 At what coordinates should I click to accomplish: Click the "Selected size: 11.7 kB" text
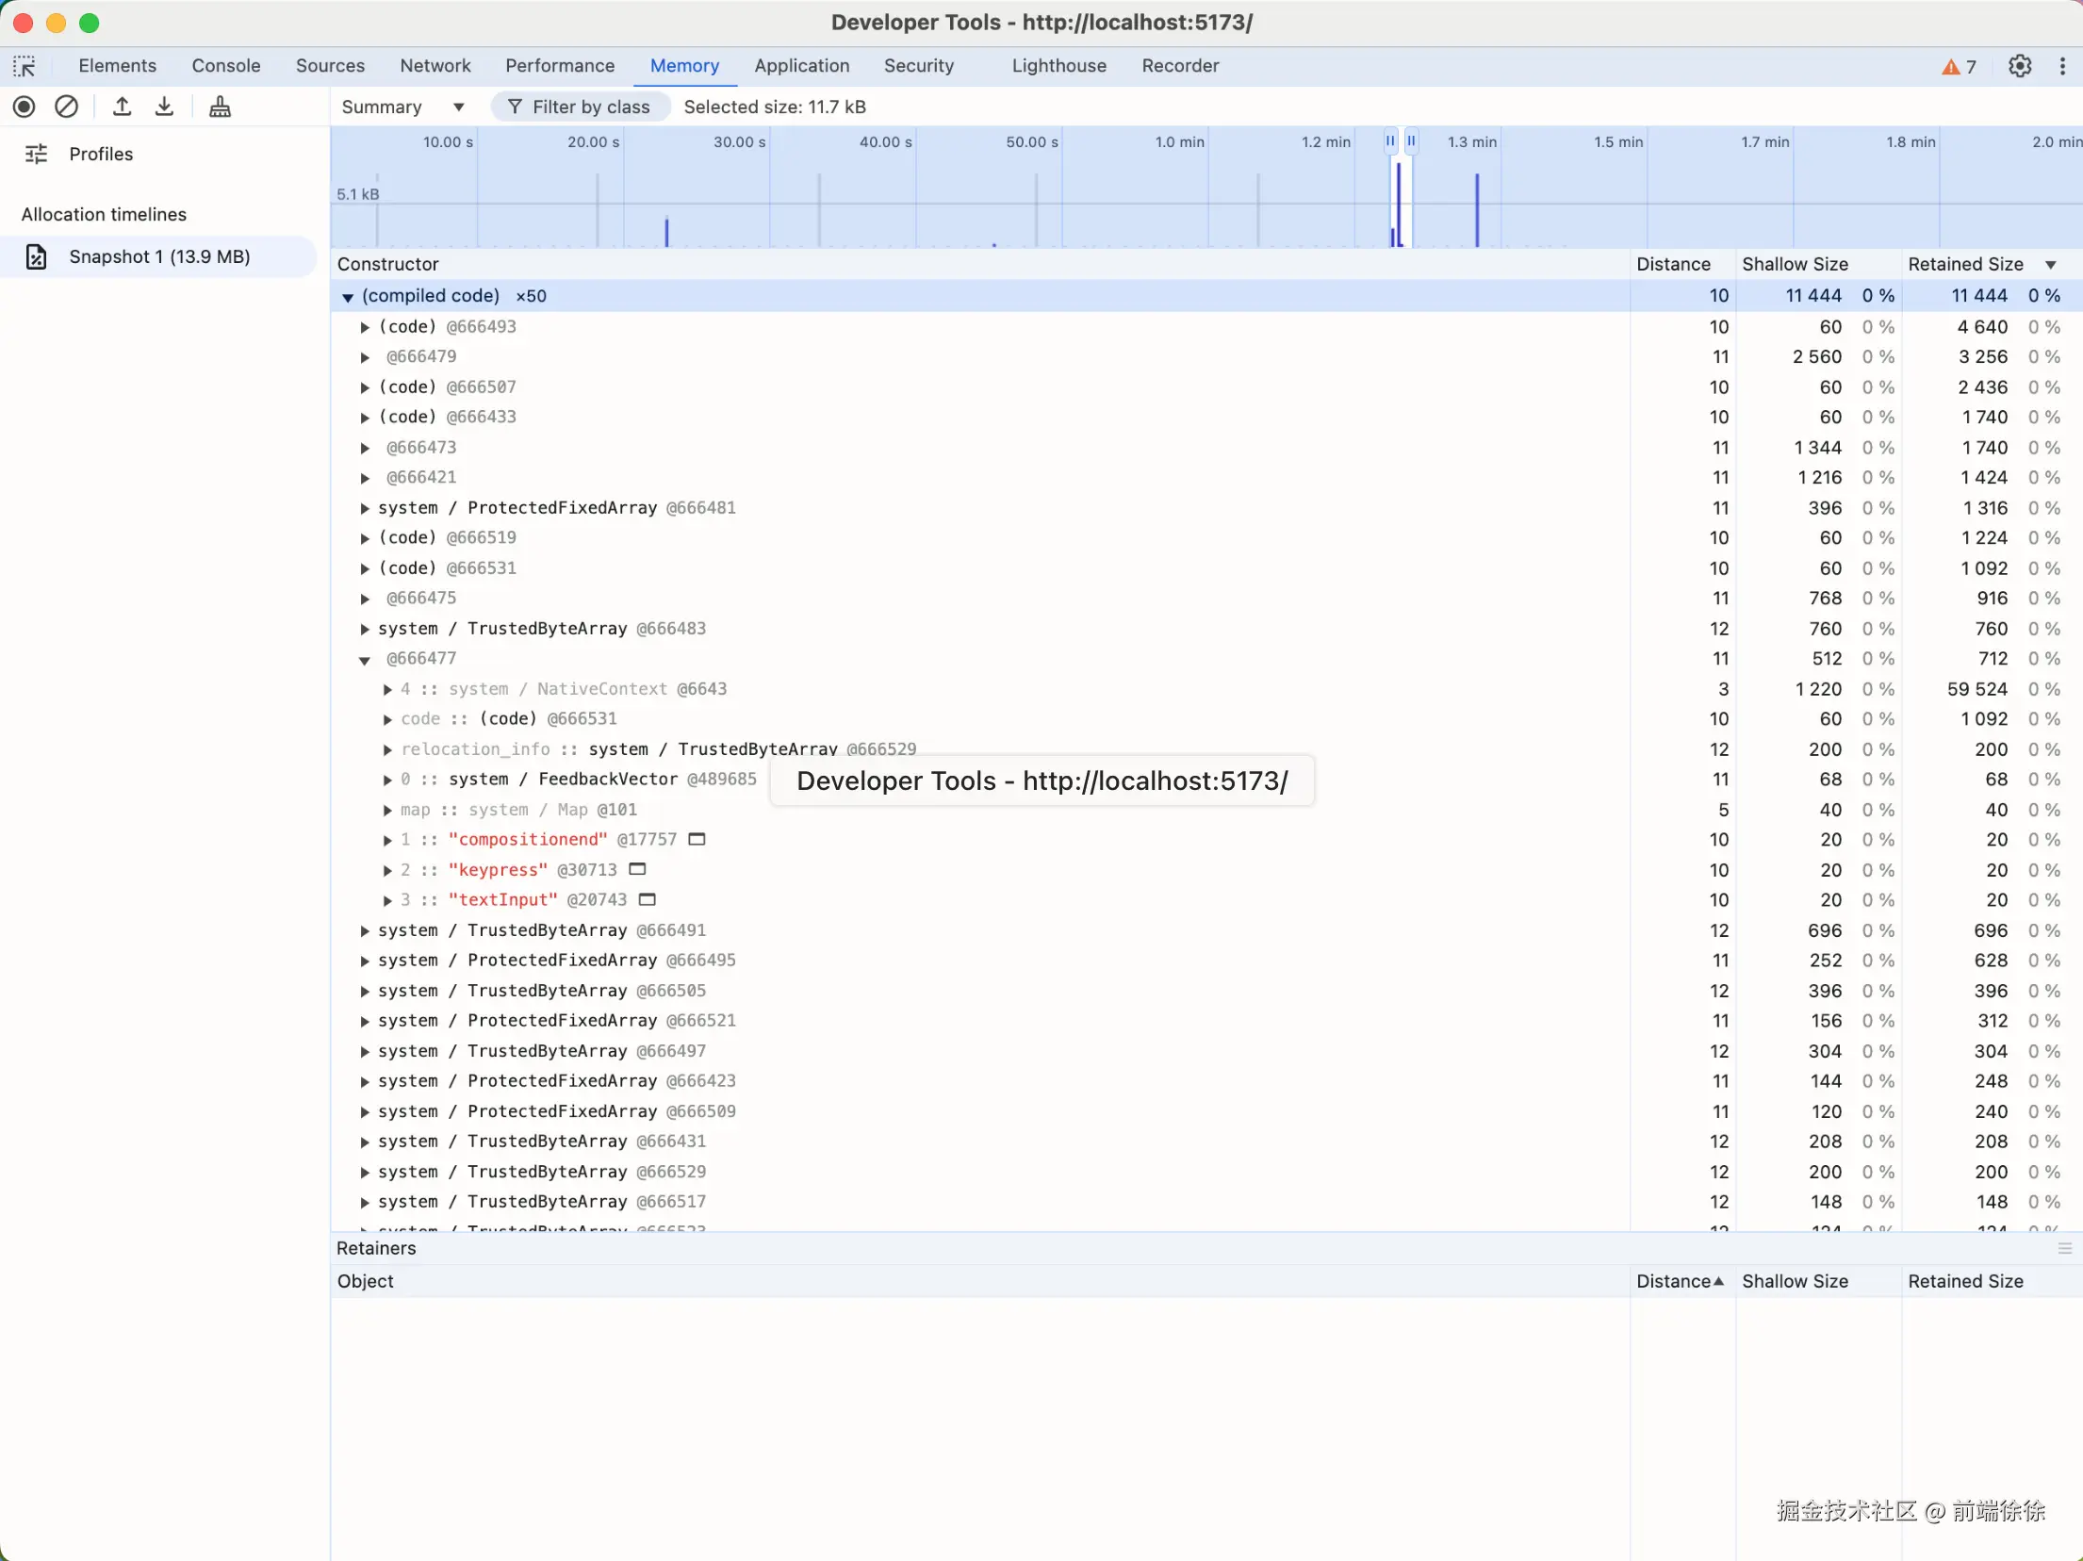click(775, 107)
